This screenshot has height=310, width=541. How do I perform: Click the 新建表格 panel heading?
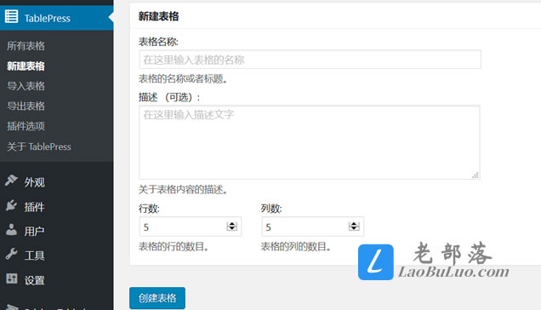tap(159, 16)
